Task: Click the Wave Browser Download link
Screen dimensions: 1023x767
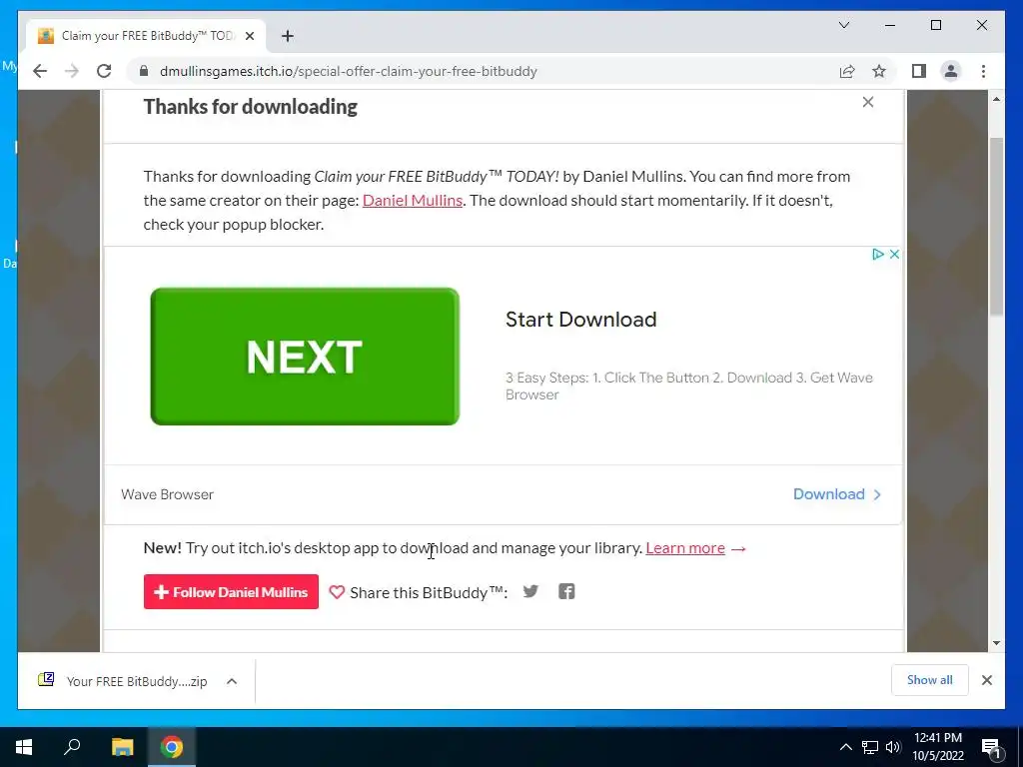Action: click(x=837, y=494)
